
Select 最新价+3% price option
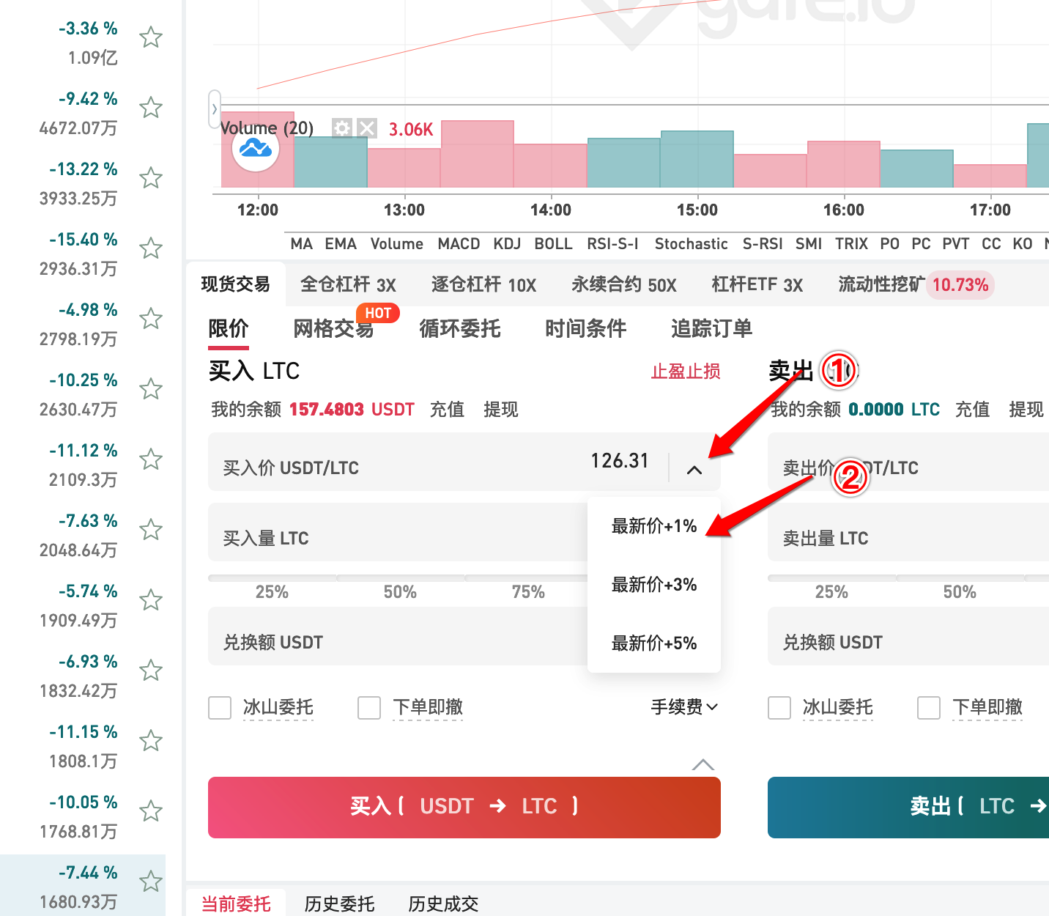pyautogui.click(x=654, y=585)
